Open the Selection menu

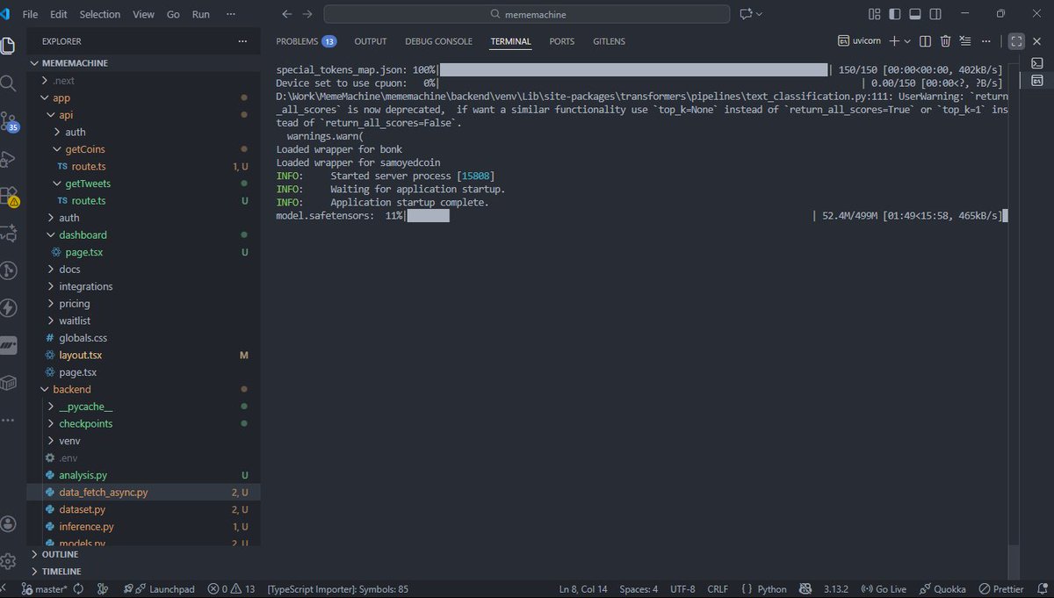(99, 14)
